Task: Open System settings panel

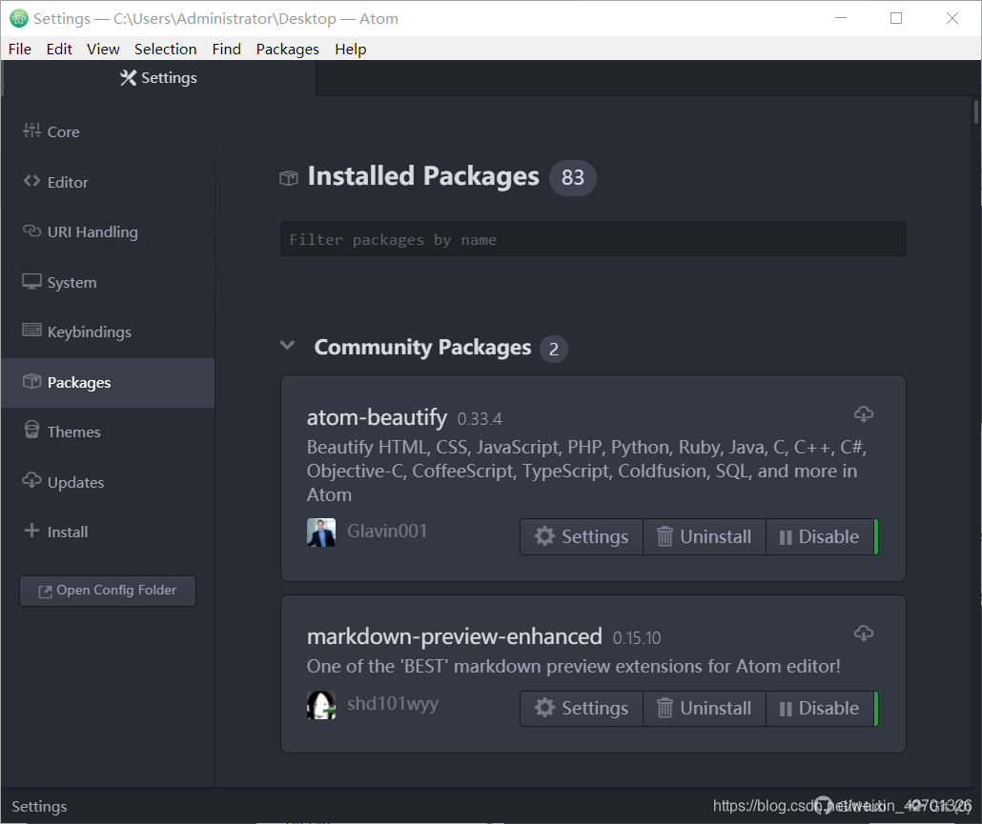Action: pos(108,282)
